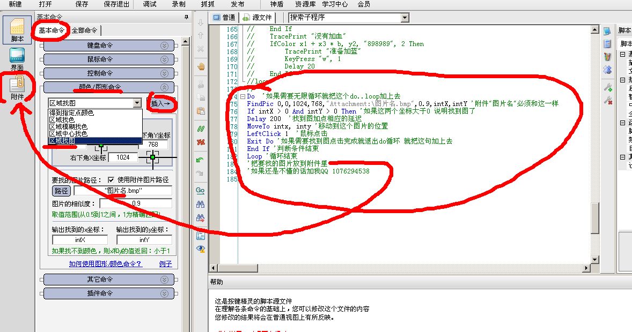Click the list properties icon above the eye
The width and height of the screenshot is (632, 332).
200,236
